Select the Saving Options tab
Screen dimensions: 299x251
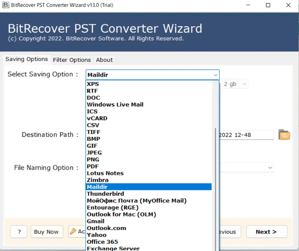[x=26, y=59]
